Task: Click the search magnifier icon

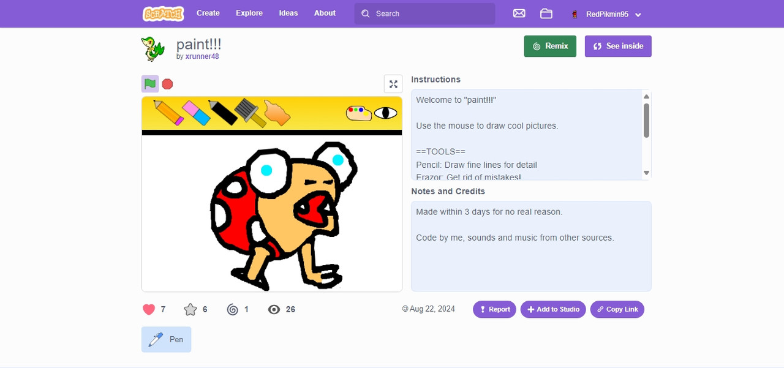Action: tap(366, 13)
